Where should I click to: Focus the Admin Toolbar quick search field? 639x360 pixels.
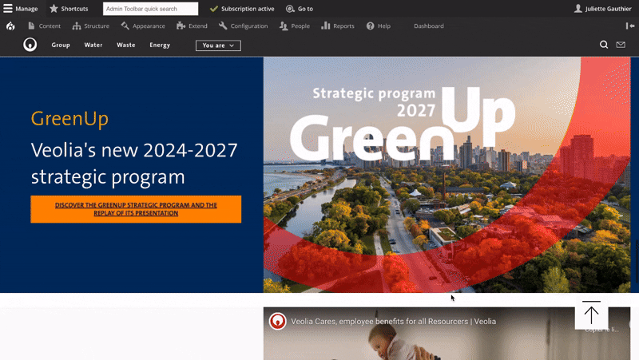150,9
